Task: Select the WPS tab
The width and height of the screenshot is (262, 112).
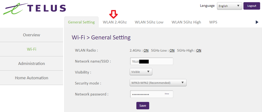Action: tap(213, 22)
